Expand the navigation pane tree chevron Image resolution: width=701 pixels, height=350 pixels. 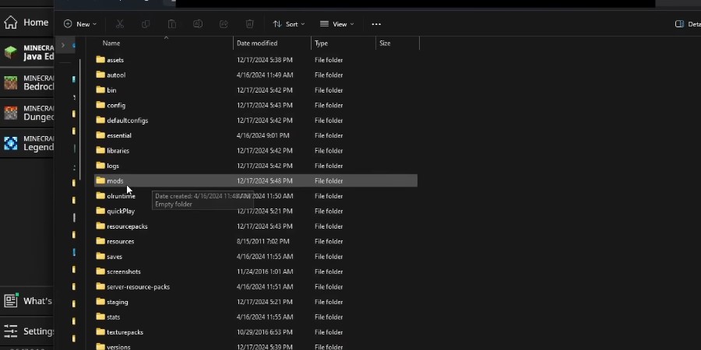pyautogui.click(x=63, y=45)
